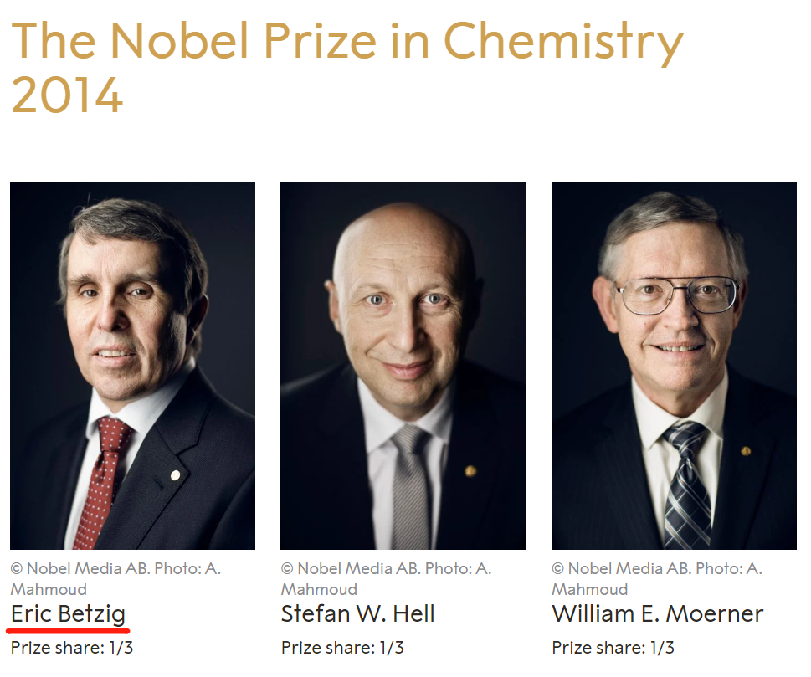Screen dimensions: 811x677
Task: Click the photo credit under Moerner's portrait
Action: (657, 578)
